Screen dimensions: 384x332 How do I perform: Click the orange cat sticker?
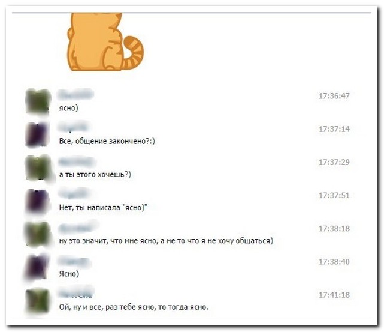point(106,41)
